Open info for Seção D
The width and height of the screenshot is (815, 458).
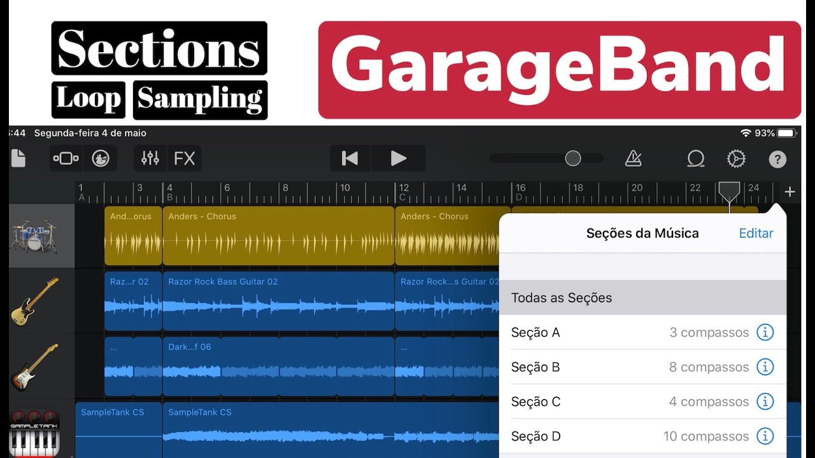pos(765,436)
